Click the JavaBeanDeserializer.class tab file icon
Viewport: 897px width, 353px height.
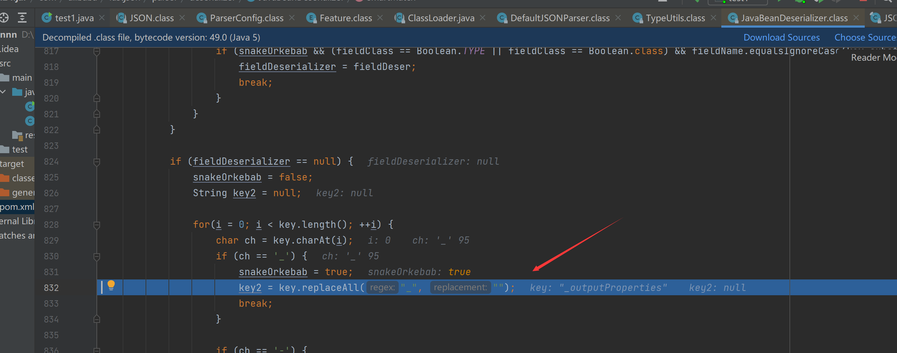tap(733, 18)
